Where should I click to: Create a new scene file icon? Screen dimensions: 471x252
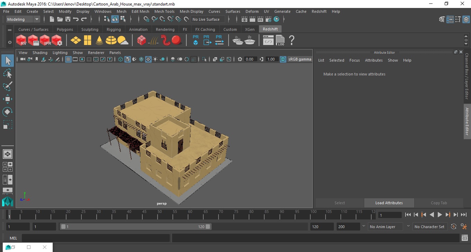(x=52, y=19)
